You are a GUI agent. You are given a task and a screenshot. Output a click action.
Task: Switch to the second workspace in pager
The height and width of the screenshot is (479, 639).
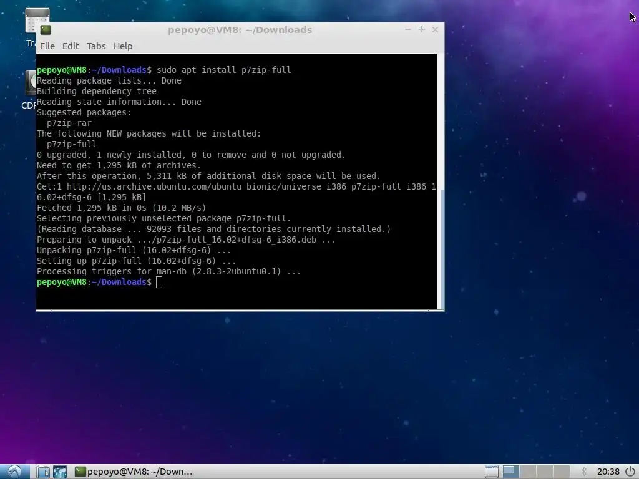pyautogui.click(x=528, y=472)
